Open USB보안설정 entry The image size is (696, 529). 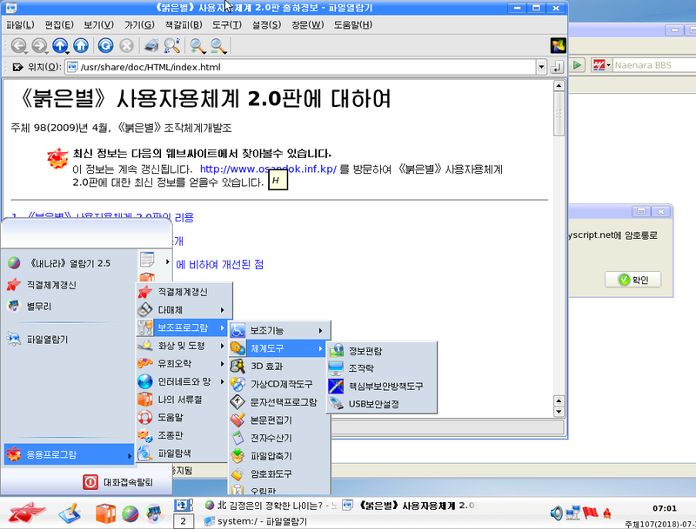click(x=382, y=404)
